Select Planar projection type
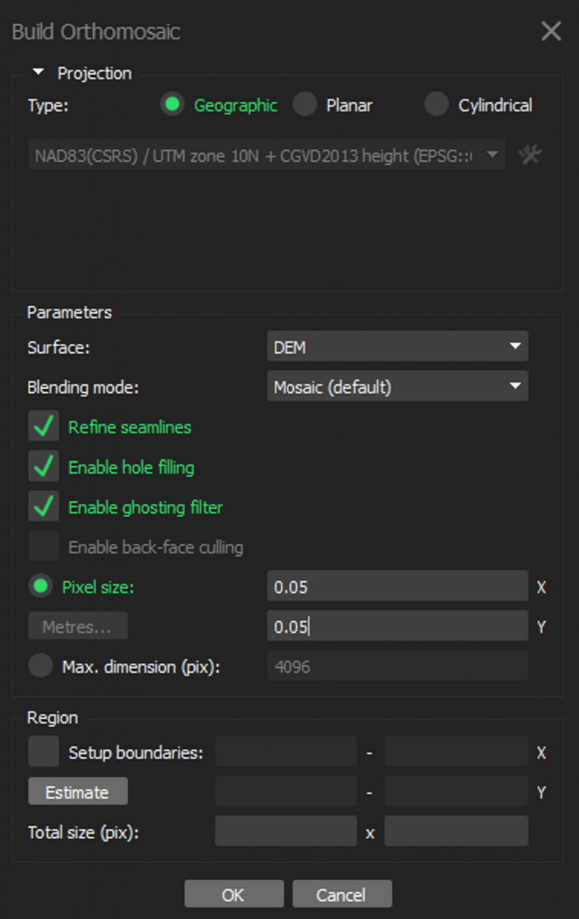579x919 pixels. click(305, 105)
